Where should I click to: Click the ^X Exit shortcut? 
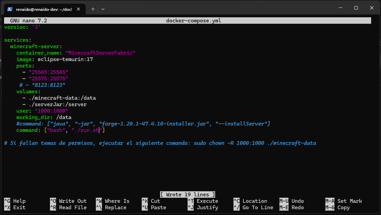[x=15, y=208]
